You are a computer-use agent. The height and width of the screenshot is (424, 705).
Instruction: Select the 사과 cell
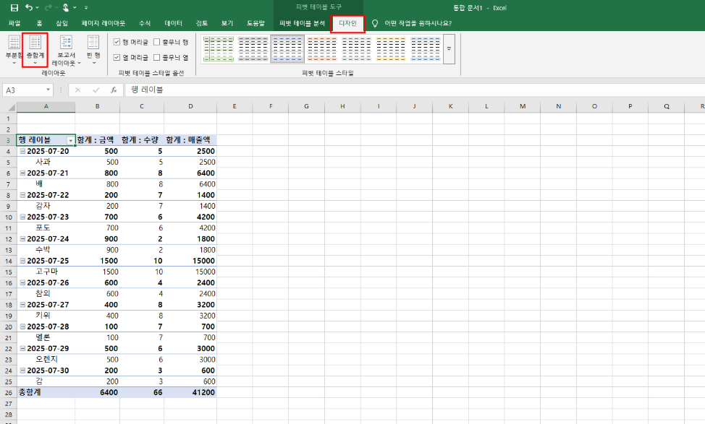pos(46,162)
